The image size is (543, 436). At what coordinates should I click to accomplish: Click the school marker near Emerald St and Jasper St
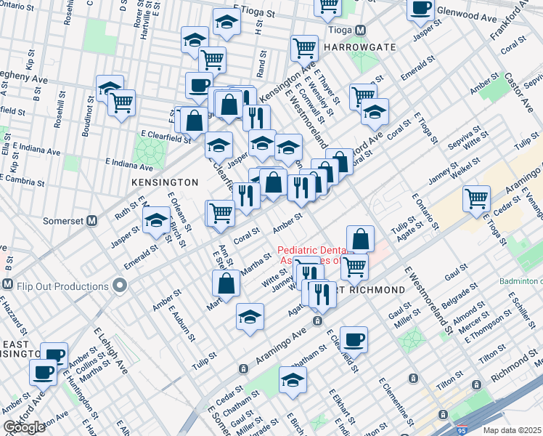(x=157, y=220)
